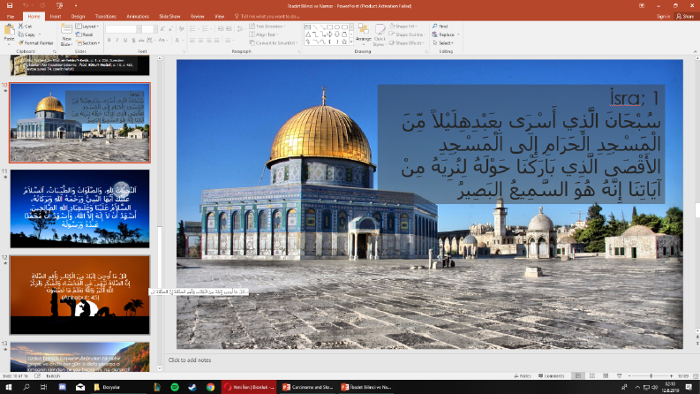Cut the selected content
700x394 pixels.
pos(26,27)
